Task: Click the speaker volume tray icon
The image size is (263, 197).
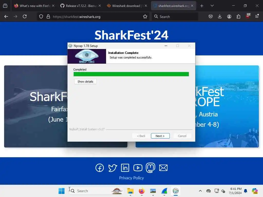Action: tap(223, 191)
